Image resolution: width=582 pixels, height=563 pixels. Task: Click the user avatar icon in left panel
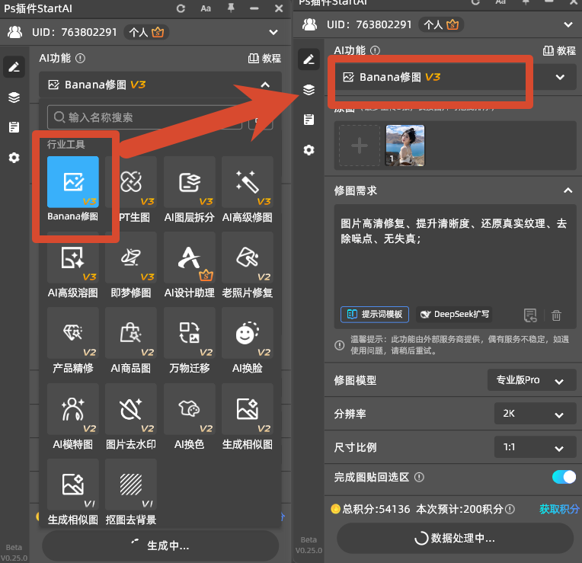[x=14, y=32]
